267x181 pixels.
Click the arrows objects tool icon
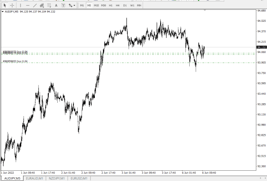(x=70, y=6)
